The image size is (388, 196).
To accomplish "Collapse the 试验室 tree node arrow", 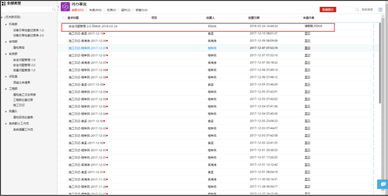I will (6, 77).
